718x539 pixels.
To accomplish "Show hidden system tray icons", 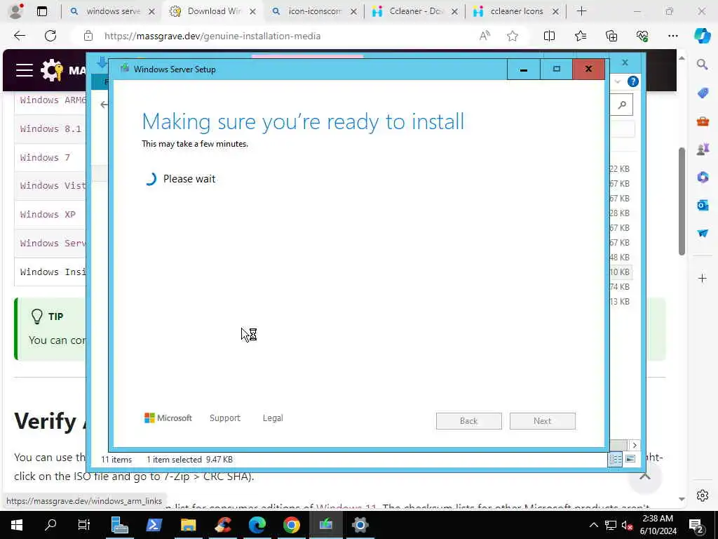I will pyautogui.click(x=593, y=525).
